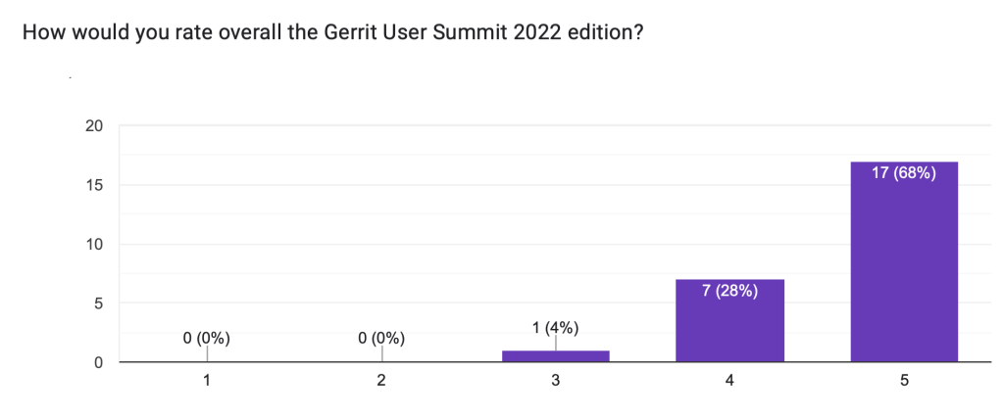
Task: Click x-axis label 5
Action: (x=904, y=382)
